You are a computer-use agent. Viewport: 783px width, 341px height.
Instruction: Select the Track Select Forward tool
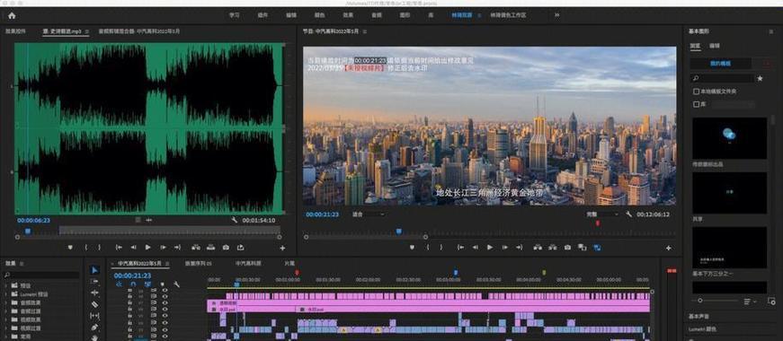tap(95, 282)
